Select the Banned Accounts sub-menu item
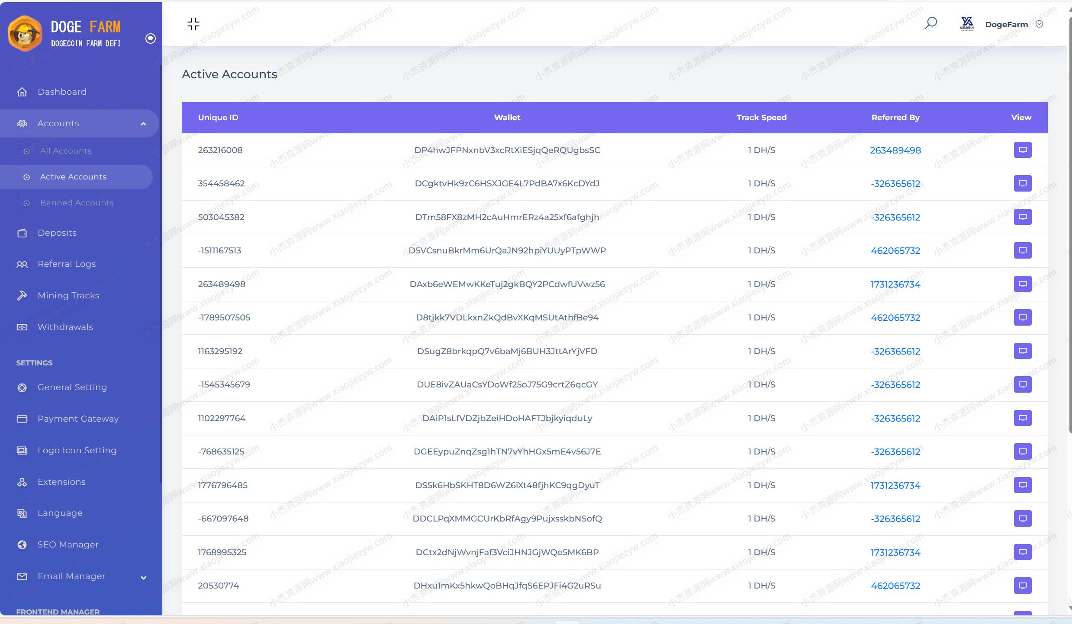Image resolution: width=1072 pixels, height=624 pixels. (x=77, y=202)
